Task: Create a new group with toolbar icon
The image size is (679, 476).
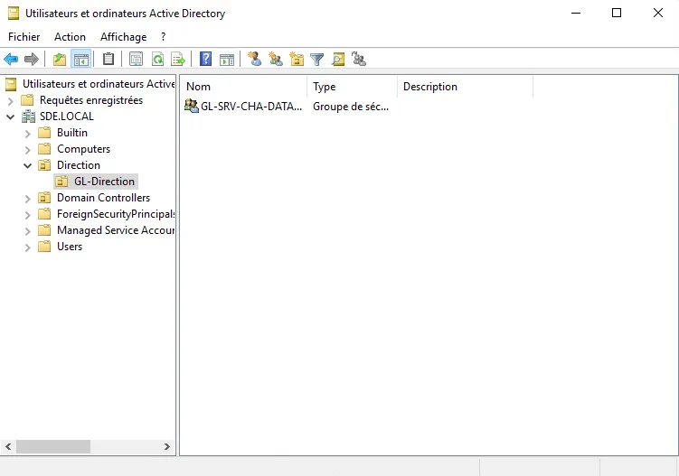Action: 276,60
